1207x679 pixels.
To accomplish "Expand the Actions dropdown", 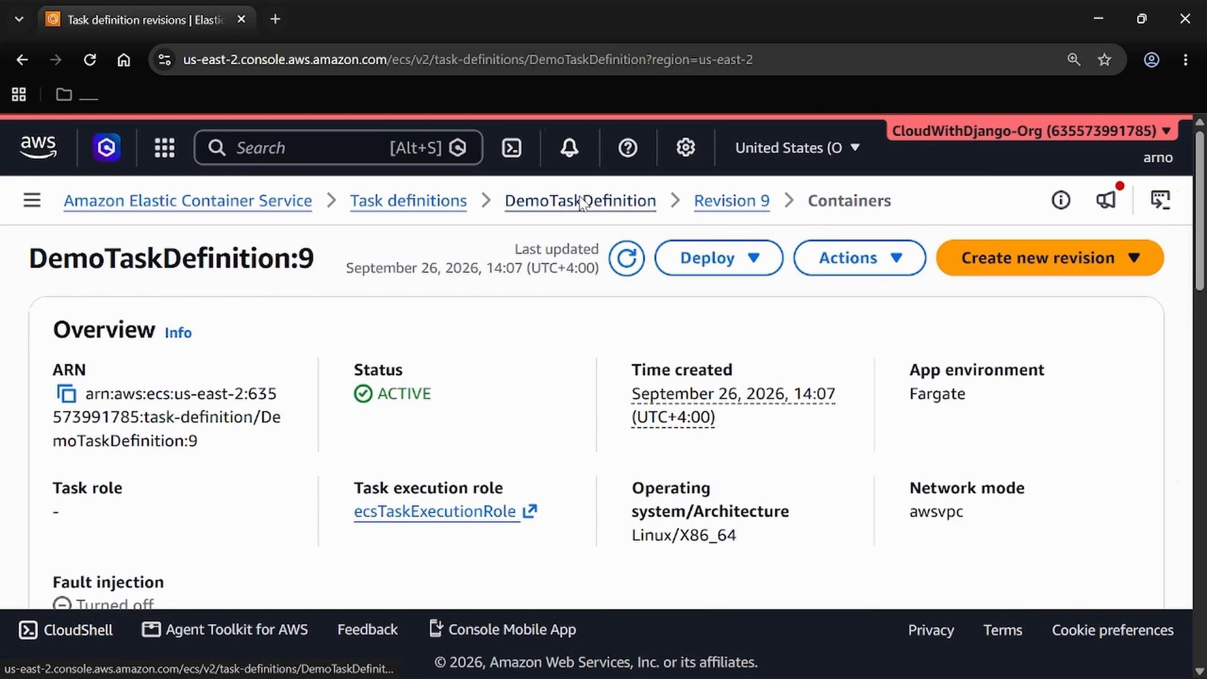I will pos(859,258).
